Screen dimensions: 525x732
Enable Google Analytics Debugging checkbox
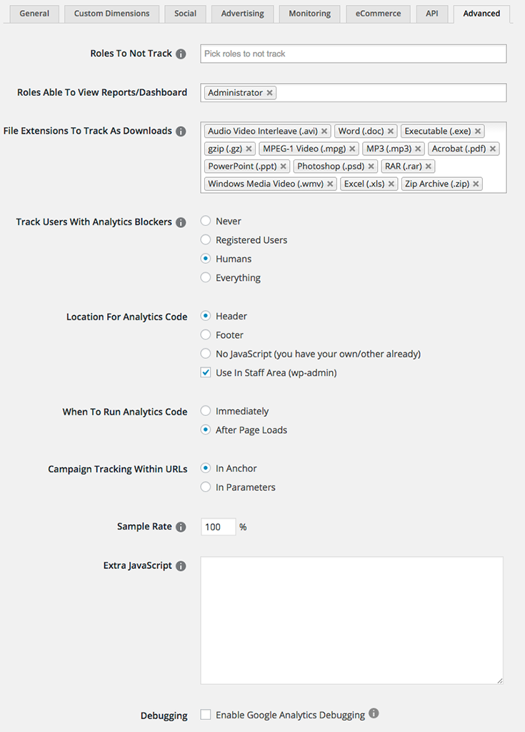206,714
